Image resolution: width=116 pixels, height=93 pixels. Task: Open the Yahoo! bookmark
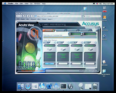coord(44,19)
